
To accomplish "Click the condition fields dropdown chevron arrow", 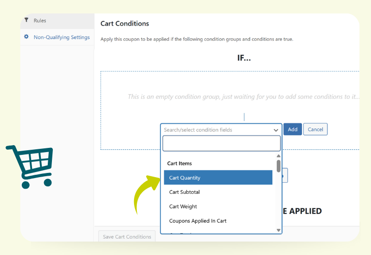I will (x=275, y=130).
